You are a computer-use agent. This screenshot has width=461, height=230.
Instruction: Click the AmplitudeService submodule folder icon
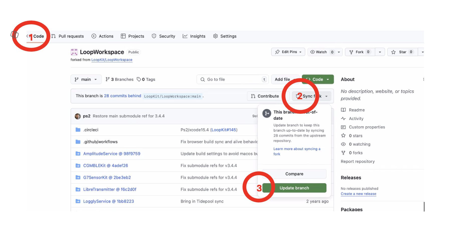click(78, 154)
